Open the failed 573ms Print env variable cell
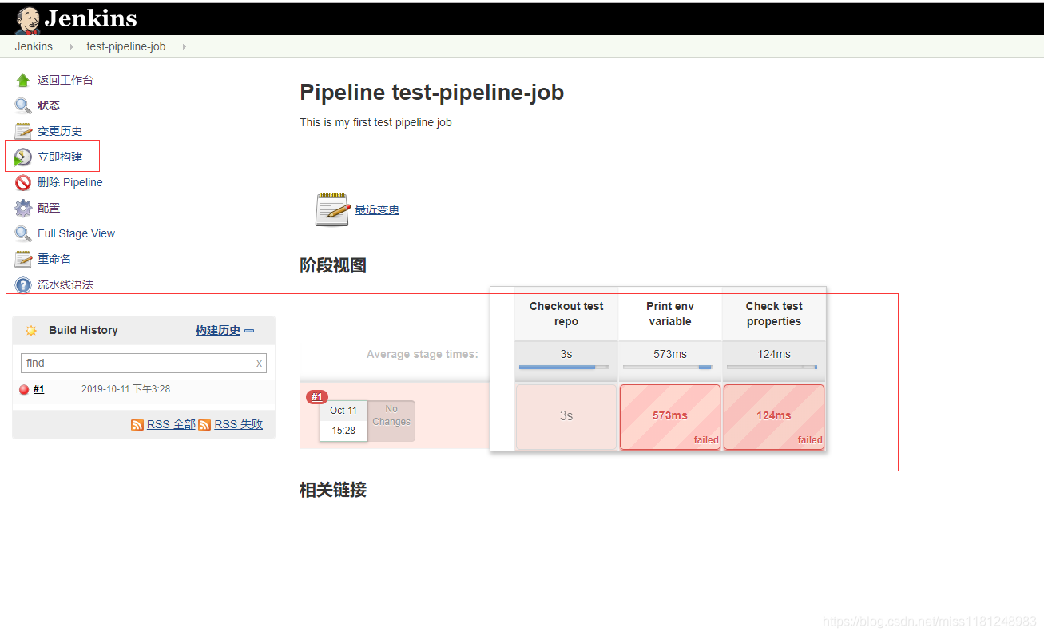Viewport: 1044px width, 636px height. click(x=670, y=417)
